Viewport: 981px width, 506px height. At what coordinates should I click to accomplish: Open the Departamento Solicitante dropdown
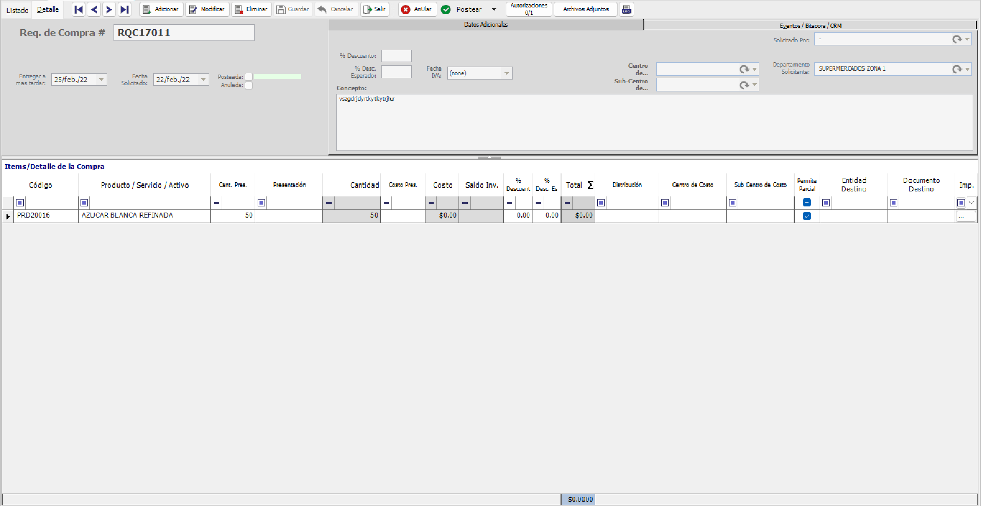click(x=967, y=69)
